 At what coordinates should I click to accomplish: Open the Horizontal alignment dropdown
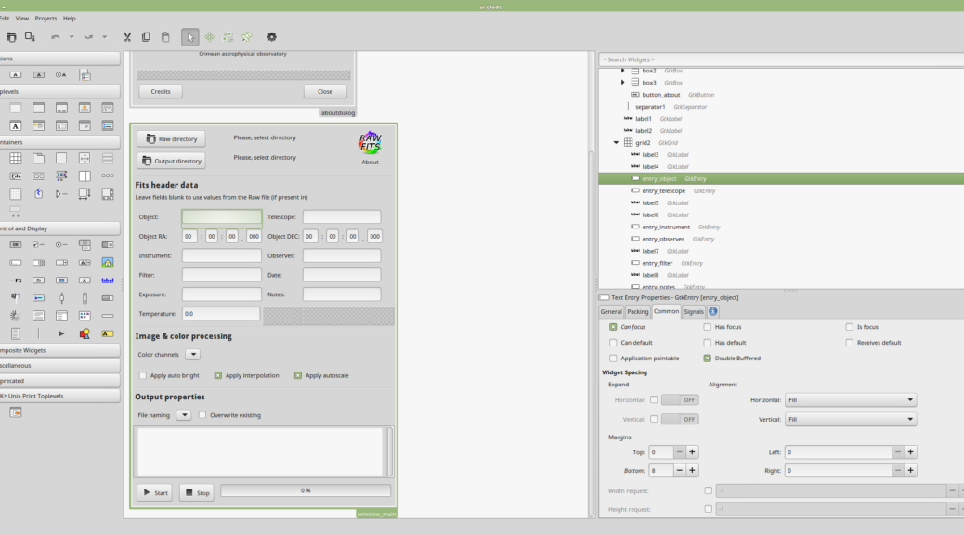[x=850, y=400]
